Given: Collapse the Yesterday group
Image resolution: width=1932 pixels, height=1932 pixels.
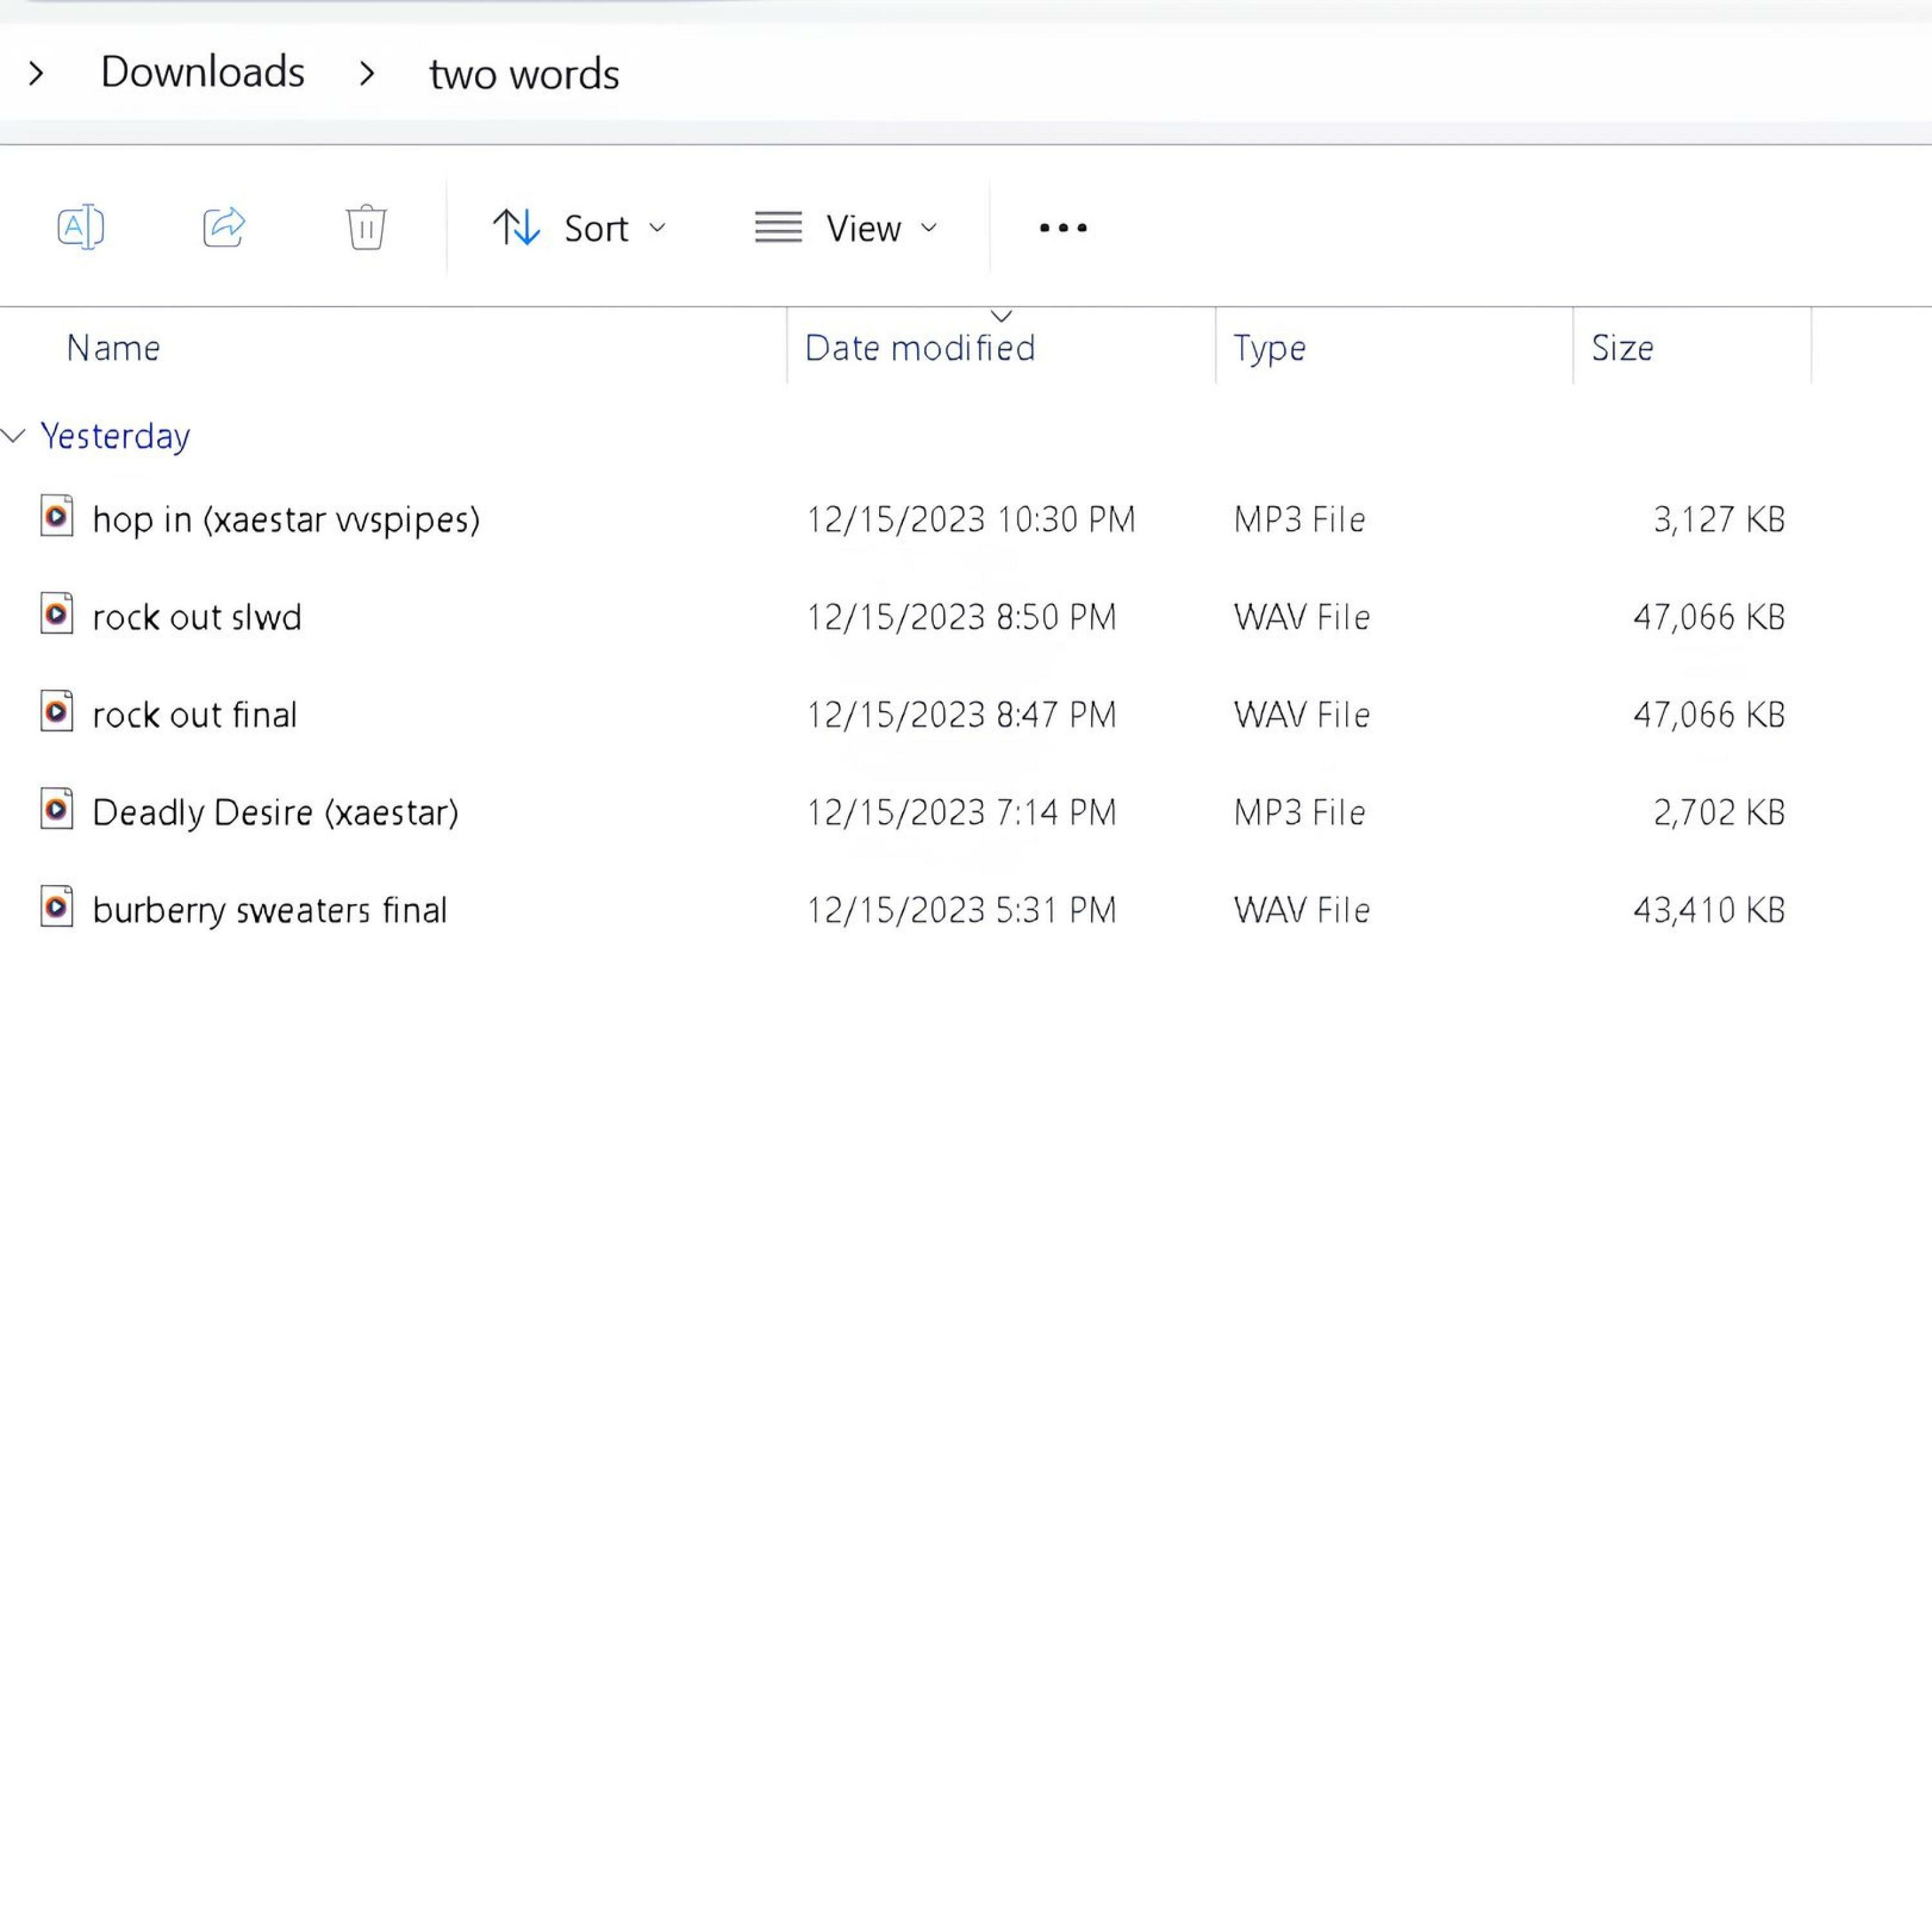Looking at the screenshot, I should coord(14,435).
